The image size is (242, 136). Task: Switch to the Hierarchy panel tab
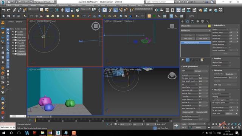click(x=192, y=21)
